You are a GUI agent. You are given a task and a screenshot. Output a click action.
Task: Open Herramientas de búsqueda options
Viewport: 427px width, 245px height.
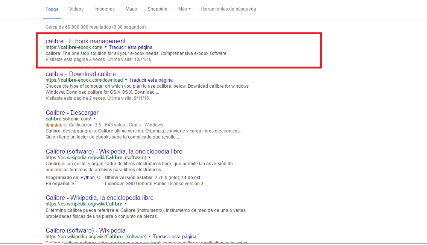228,9
